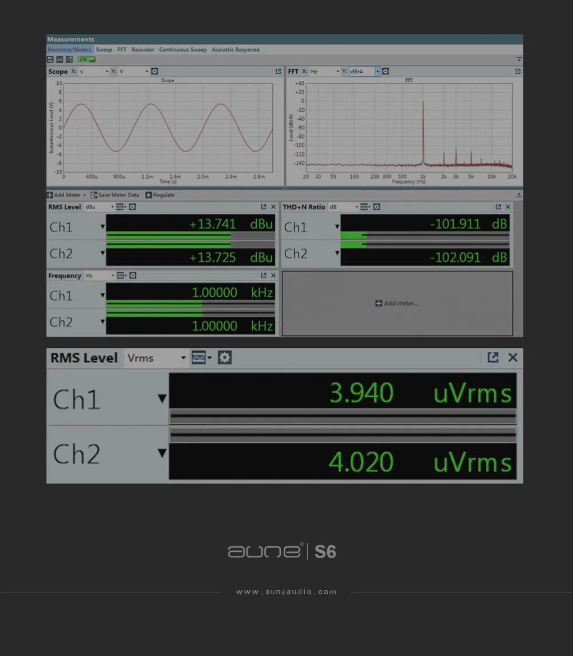573x656 pixels.
Task: Expand Ch1 arrow on THD+N Ratio meter
Action: tap(337, 227)
